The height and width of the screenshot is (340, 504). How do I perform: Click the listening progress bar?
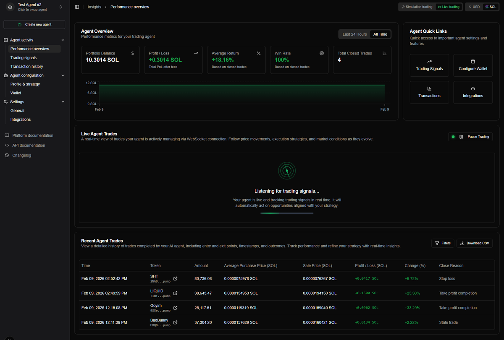(x=286, y=213)
